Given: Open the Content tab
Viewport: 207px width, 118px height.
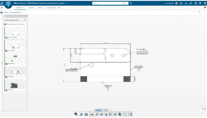Looking at the screenshot, I should point(31,8).
